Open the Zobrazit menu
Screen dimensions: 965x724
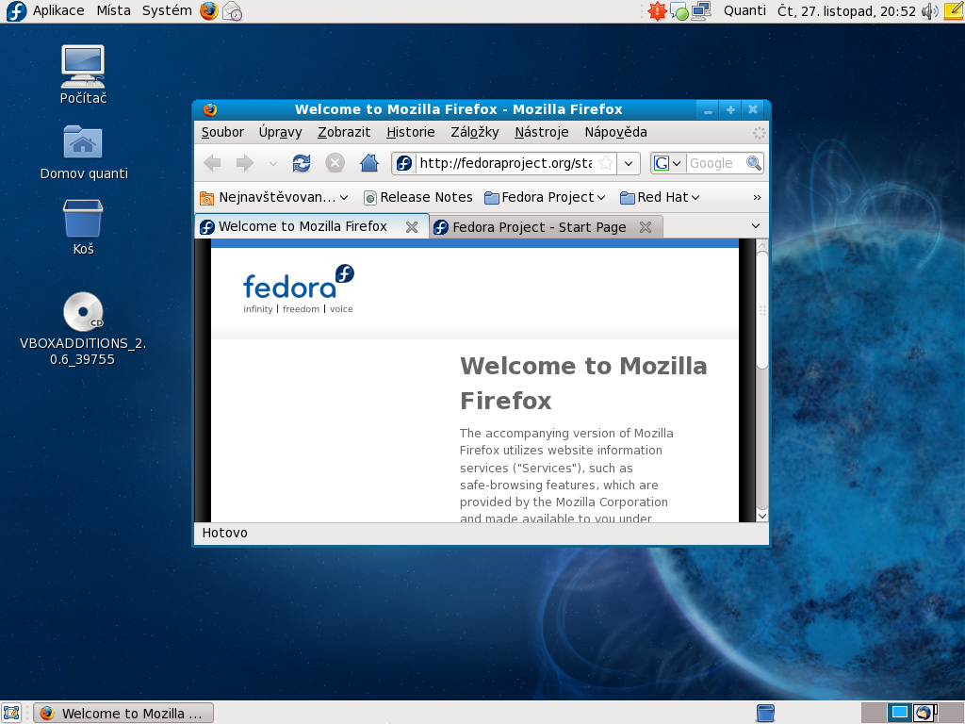[344, 132]
